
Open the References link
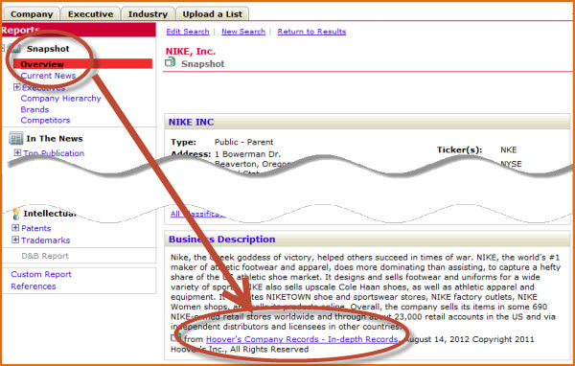[34, 286]
